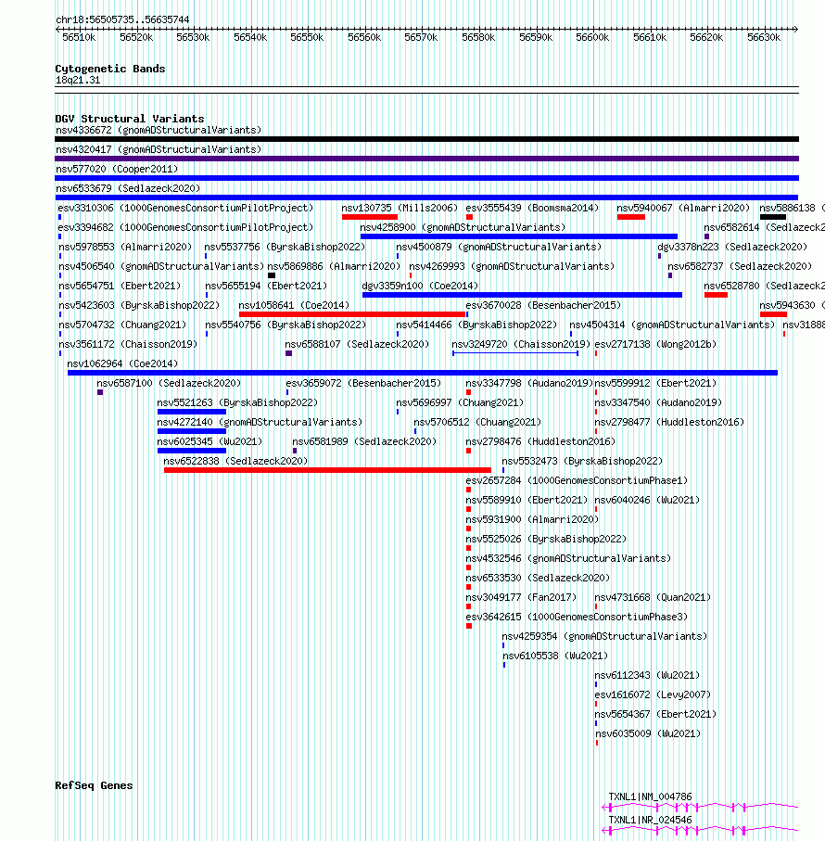Click the esv3555439 (Boomsma2014) label
Viewport: 825px width, 841px height.
click(532, 208)
